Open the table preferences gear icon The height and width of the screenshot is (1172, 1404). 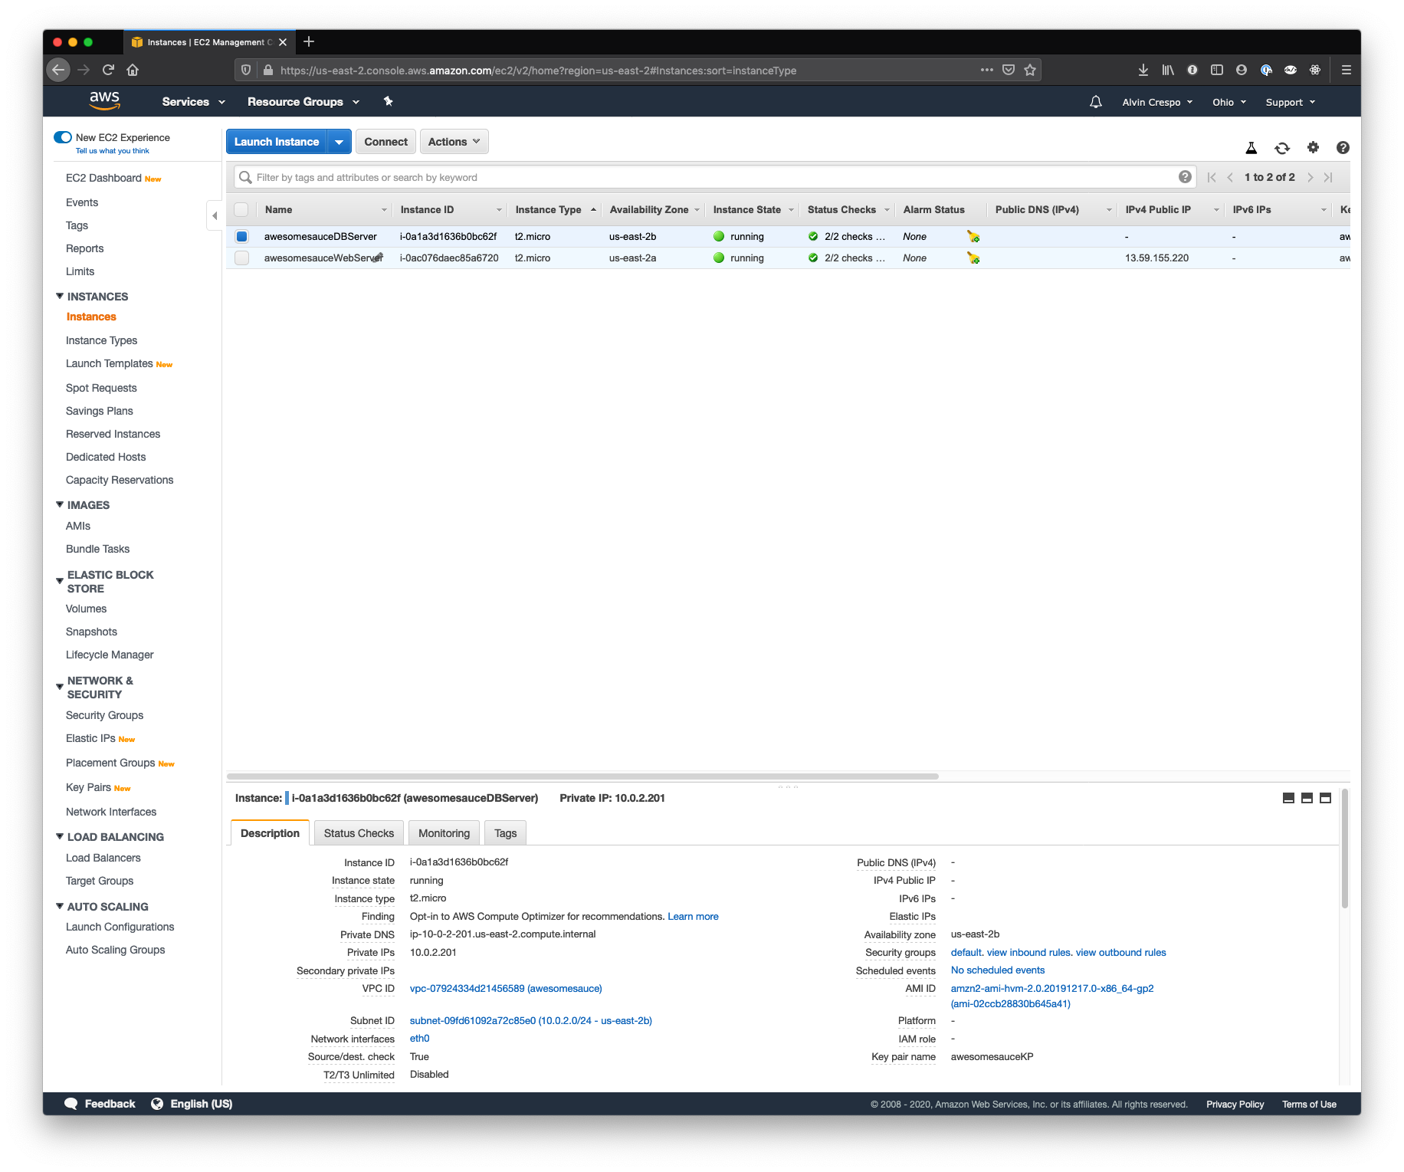pyautogui.click(x=1313, y=147)
